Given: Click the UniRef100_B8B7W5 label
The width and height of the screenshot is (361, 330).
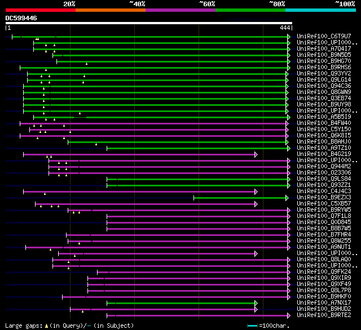Looking at the screenshot, I should coord(324,229).
